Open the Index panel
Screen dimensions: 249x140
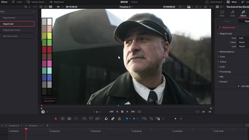(17, 2)
